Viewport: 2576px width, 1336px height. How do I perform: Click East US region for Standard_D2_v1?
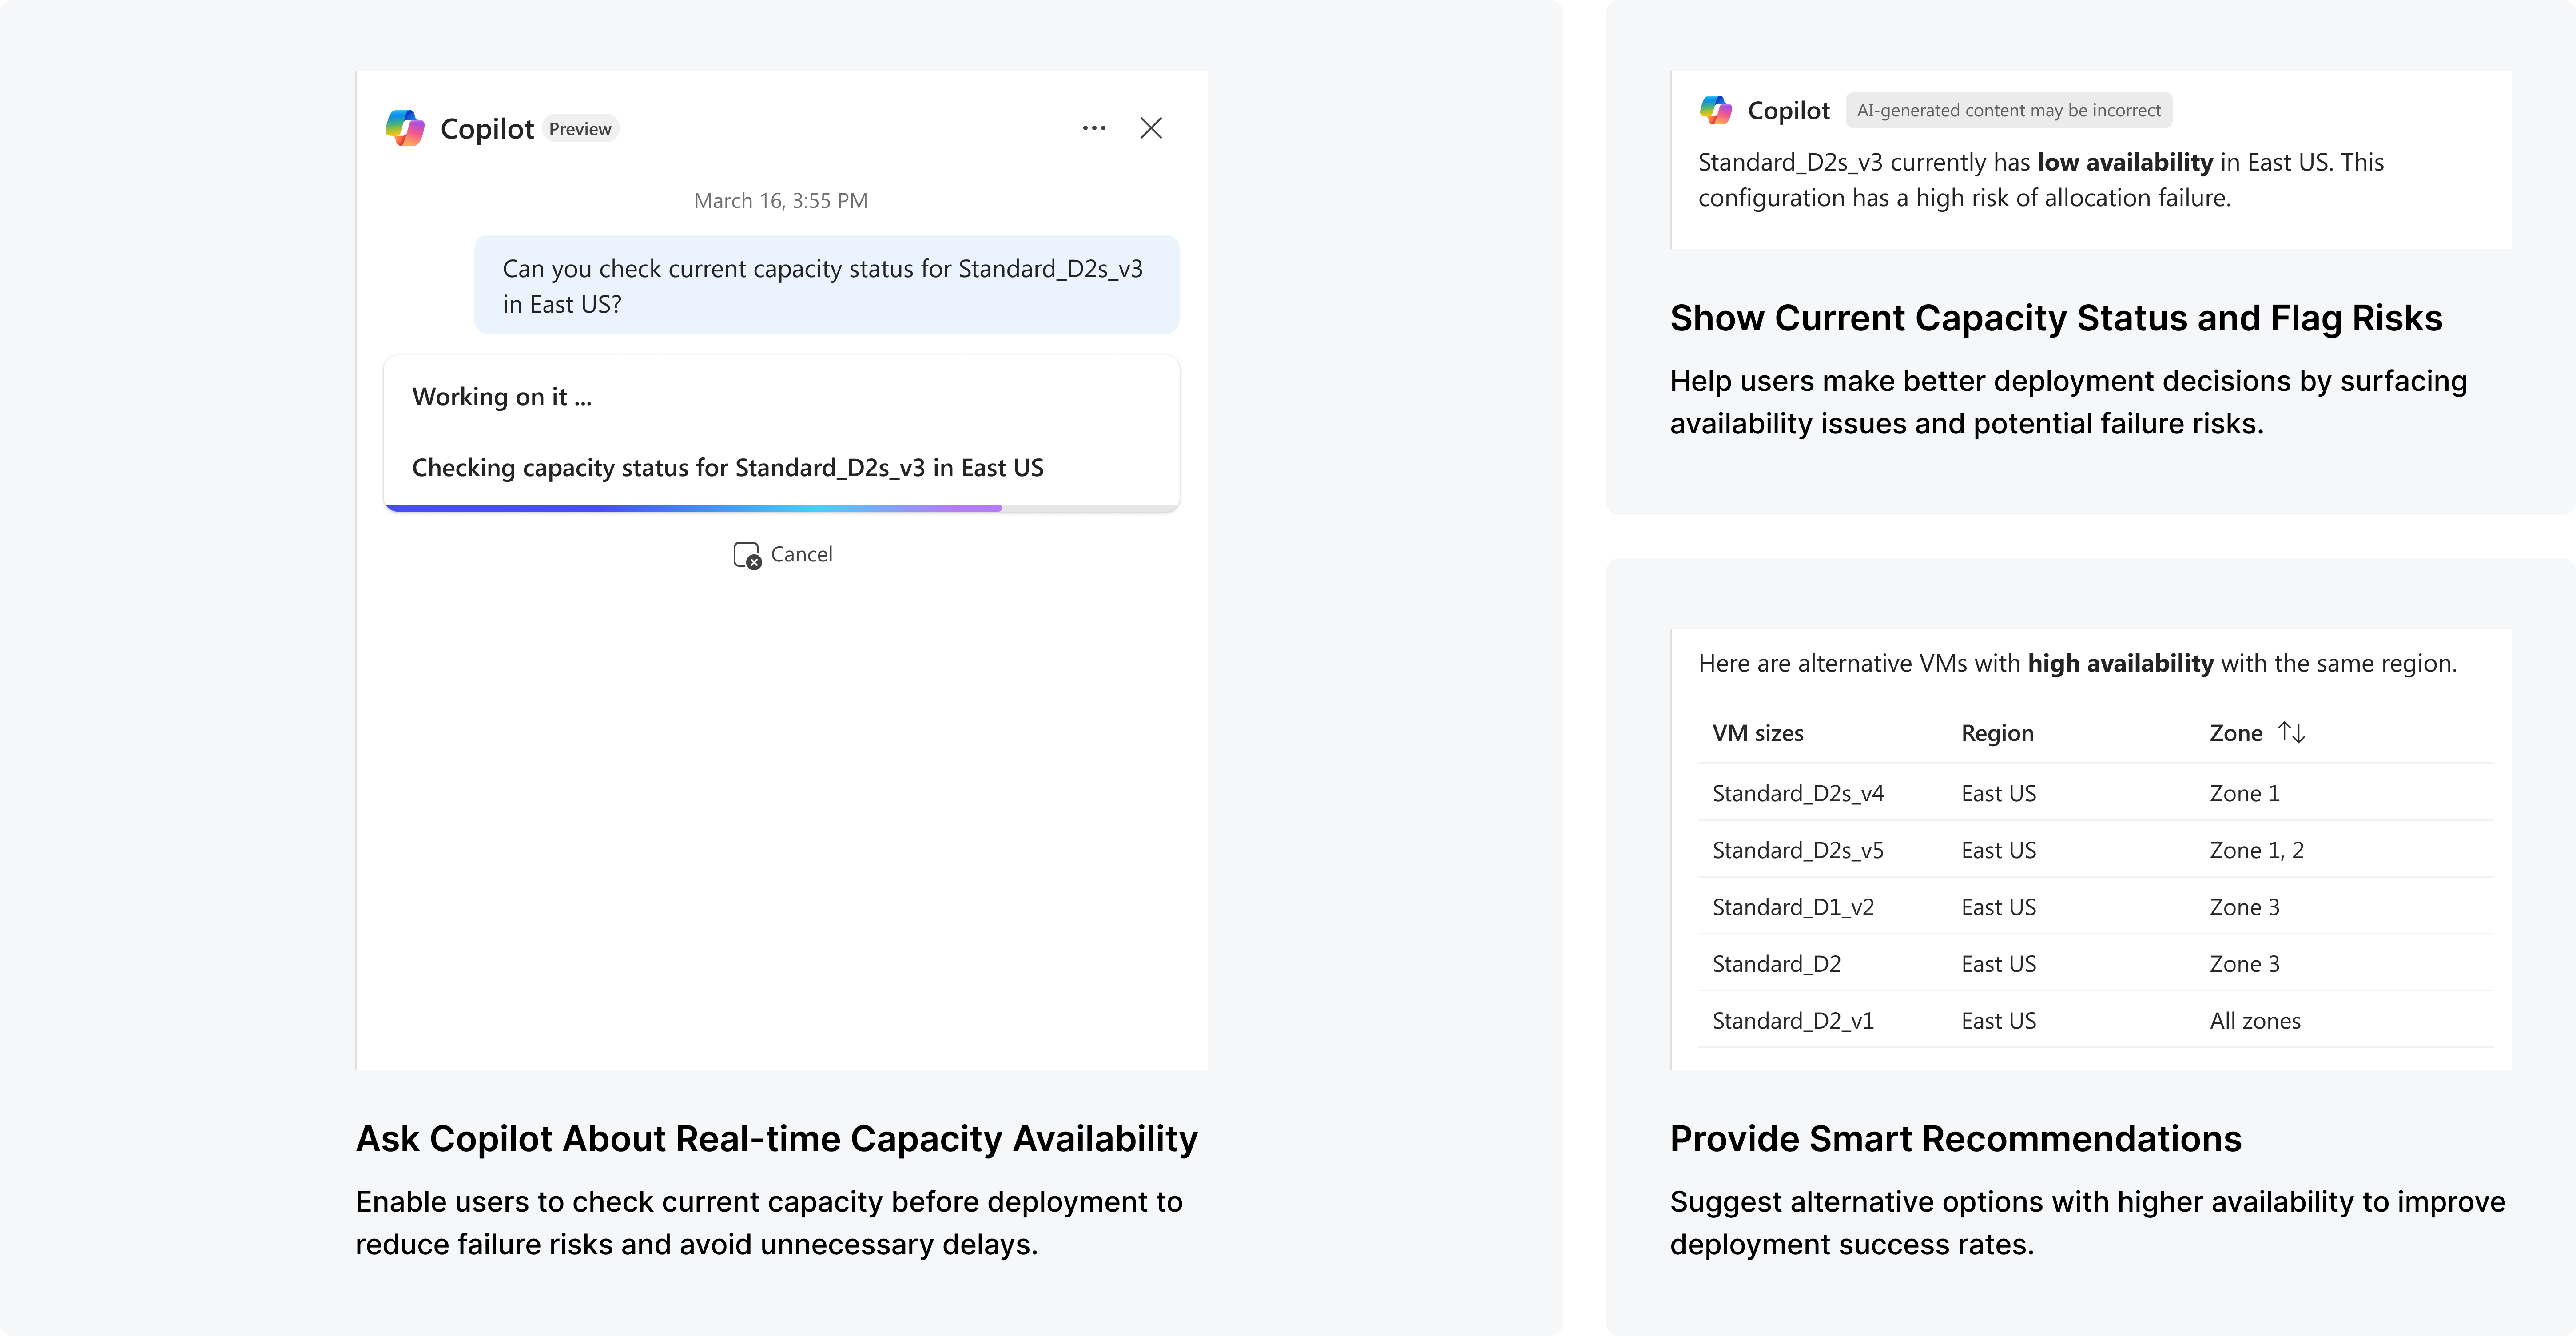pos(1998,1021)
